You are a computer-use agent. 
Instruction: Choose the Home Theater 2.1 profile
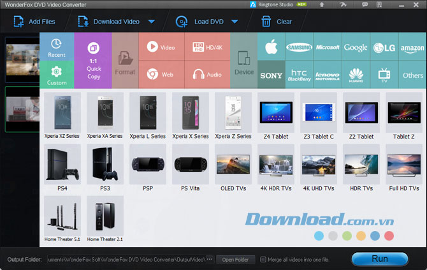pos(105,219)
